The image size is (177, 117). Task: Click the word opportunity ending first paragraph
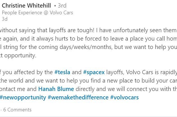click(x=20, y=55)
